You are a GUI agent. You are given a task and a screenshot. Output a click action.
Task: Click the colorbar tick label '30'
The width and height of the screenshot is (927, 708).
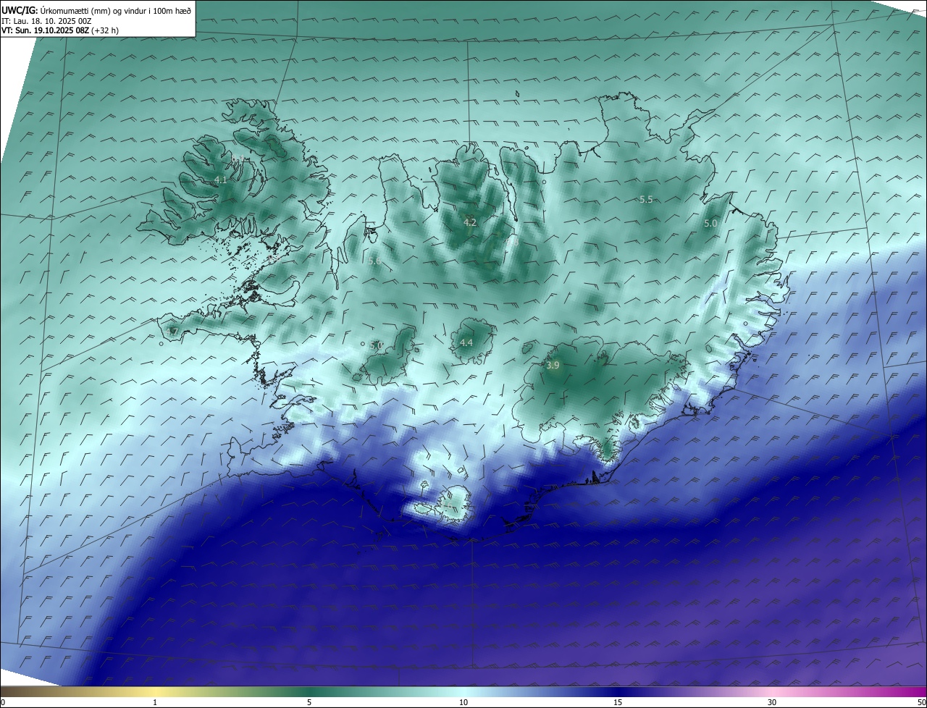772,702
